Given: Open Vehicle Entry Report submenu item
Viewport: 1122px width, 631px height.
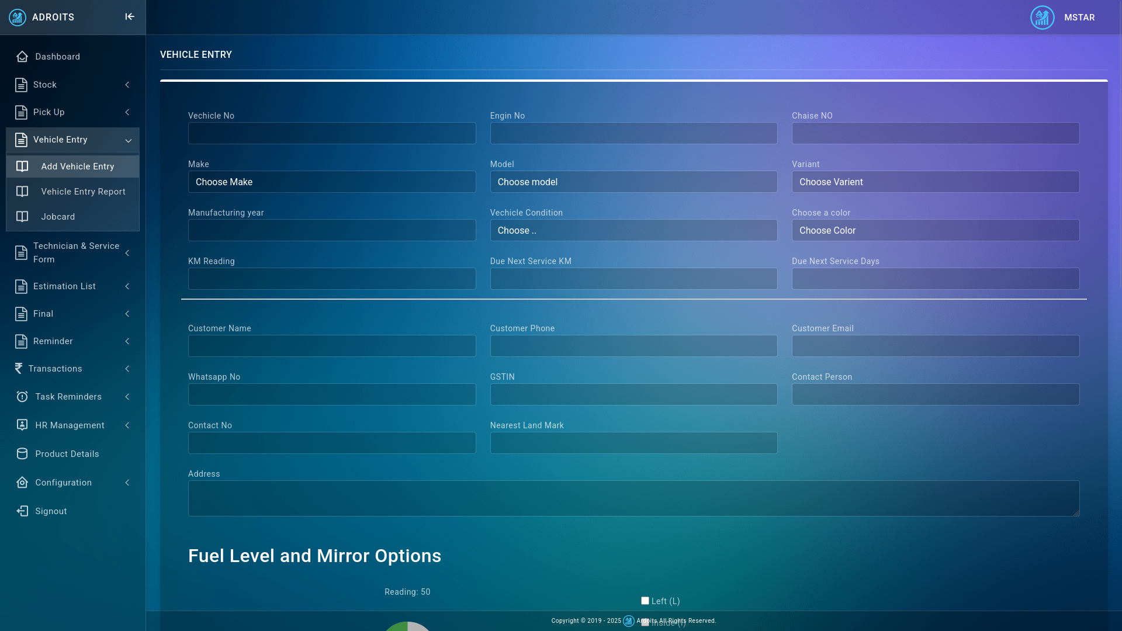Looking at the screenshot, I should (83, 192).
